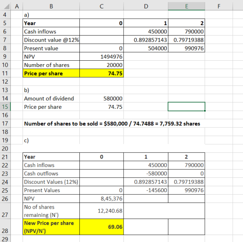Click year '0' cell in row 5
Viewport: 243px width, 242px height.
pyautogui.click(x=102, y=23)
